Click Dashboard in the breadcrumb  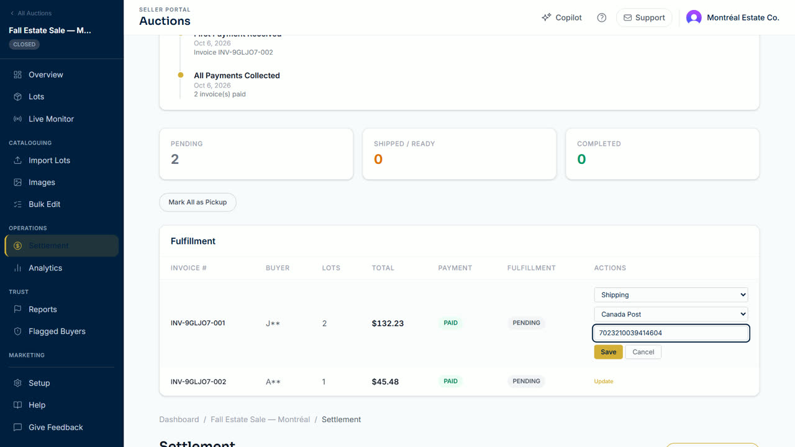coord(179,420)
